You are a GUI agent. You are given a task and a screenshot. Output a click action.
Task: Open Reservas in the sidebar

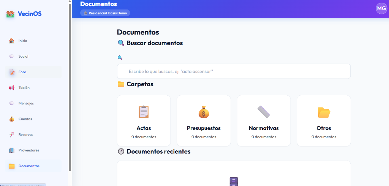tap(33, 135)
